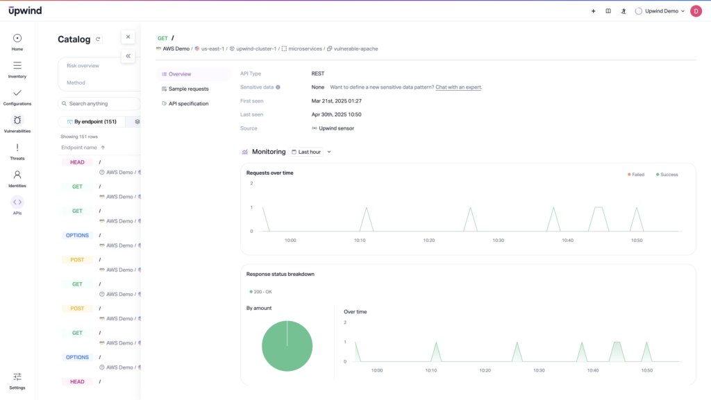This screenshot has height=400, width=711.
Task: Open Inventory from the navigation sidebar
Action: [x=17, y=67]
